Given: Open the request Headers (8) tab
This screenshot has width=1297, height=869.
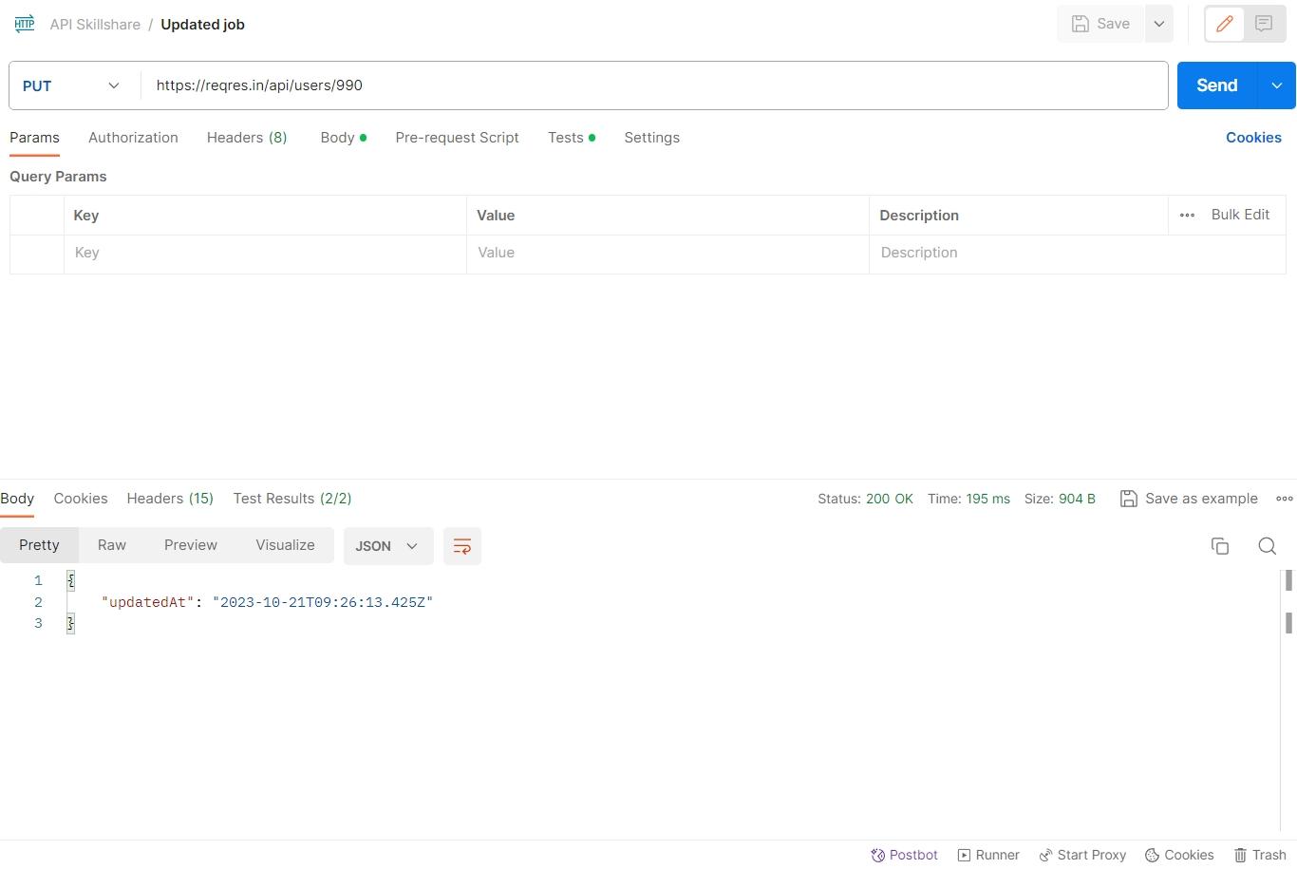Looking at the screenshot, I should (x=247, y=138).
